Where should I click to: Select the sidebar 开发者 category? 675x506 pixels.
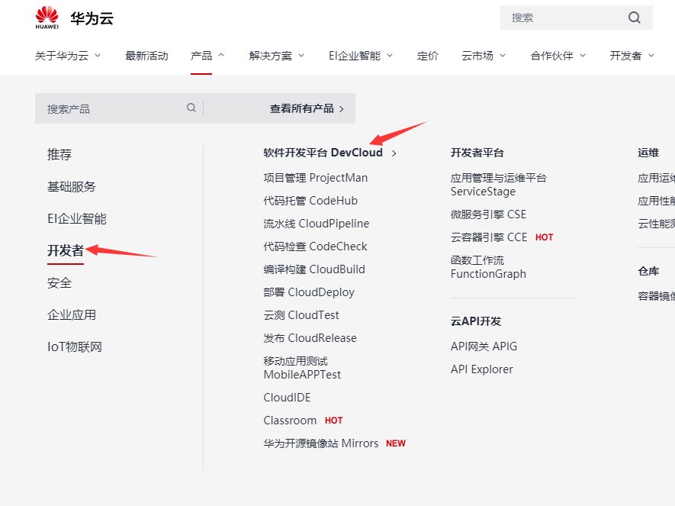[x=66, y=250]
